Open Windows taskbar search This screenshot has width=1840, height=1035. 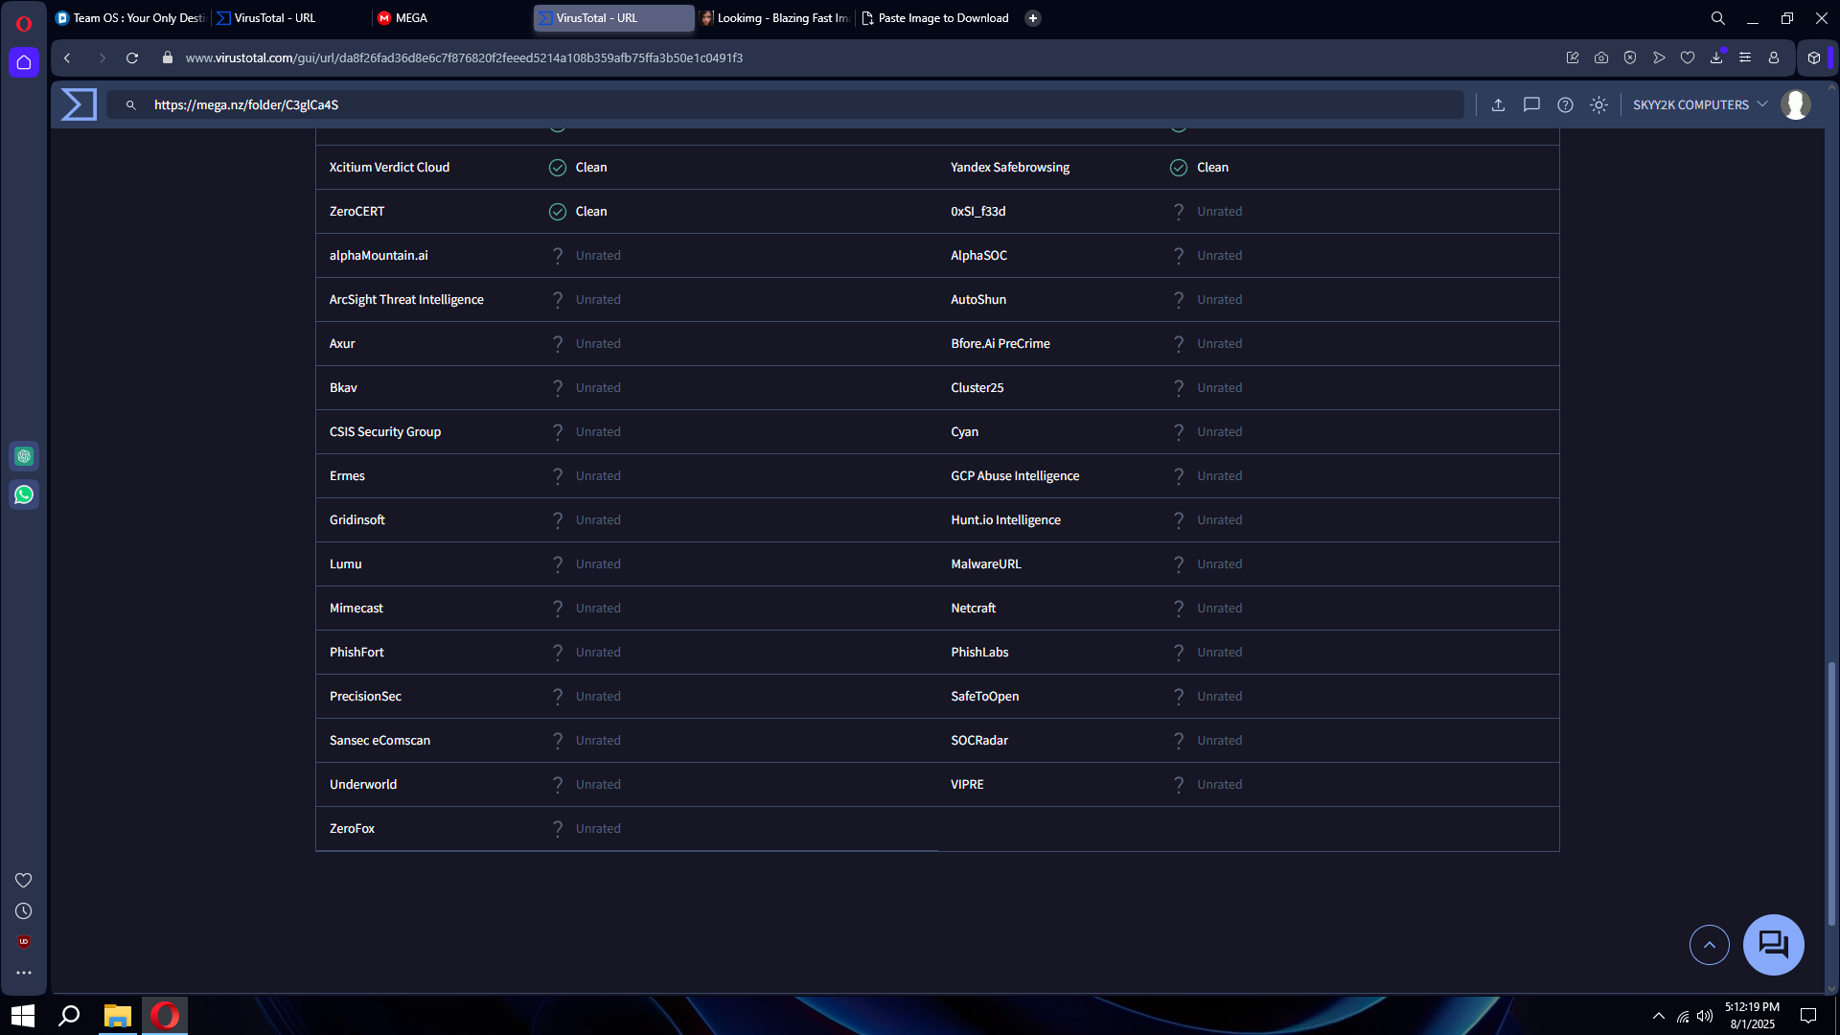point(69,1015)
